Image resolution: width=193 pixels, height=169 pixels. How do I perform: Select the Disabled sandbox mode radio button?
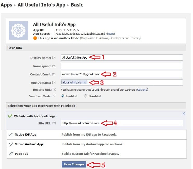[x=86, y=96]
